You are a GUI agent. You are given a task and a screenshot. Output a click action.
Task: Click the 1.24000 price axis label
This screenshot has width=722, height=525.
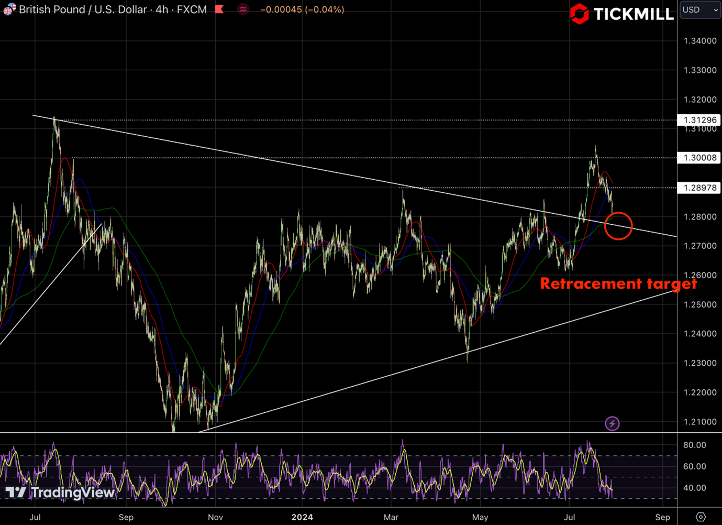[700, 334]
